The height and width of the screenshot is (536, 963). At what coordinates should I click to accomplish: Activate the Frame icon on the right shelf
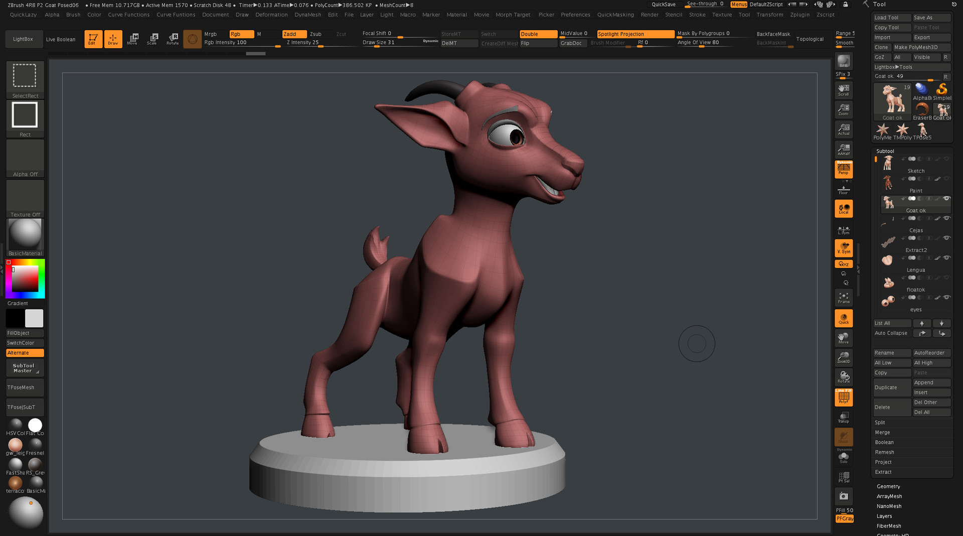(x=843, y=296)
